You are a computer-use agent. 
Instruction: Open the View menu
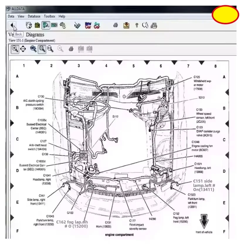(x=21, y=16)
